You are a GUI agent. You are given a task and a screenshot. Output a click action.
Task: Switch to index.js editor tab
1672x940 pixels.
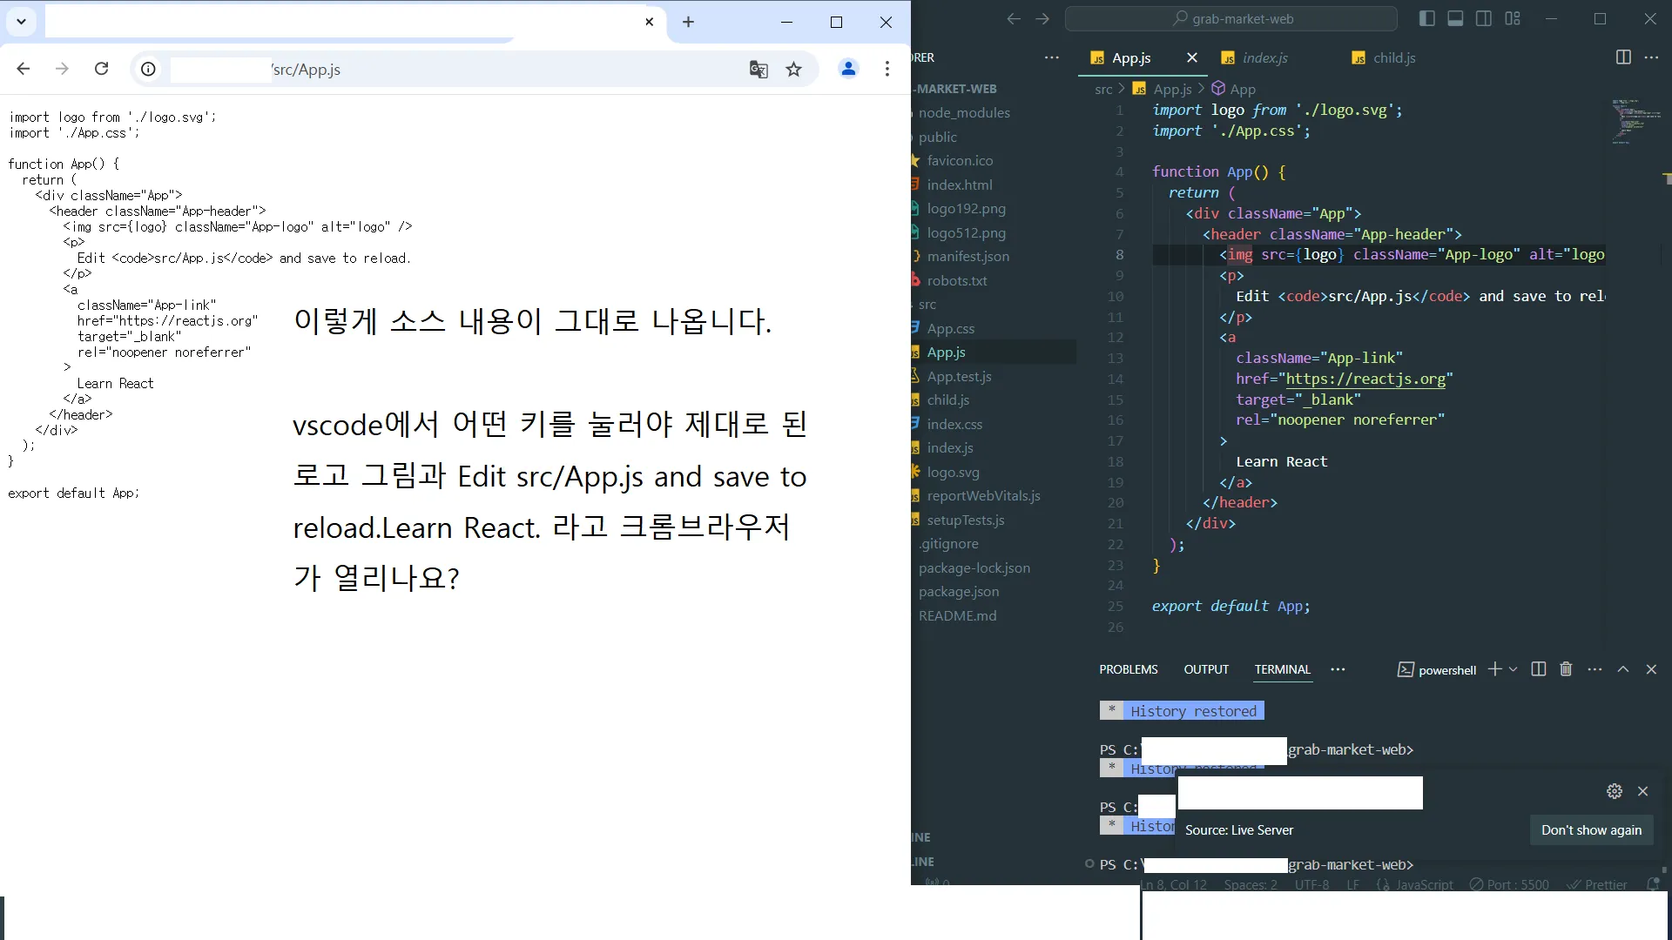point(1264,57)
